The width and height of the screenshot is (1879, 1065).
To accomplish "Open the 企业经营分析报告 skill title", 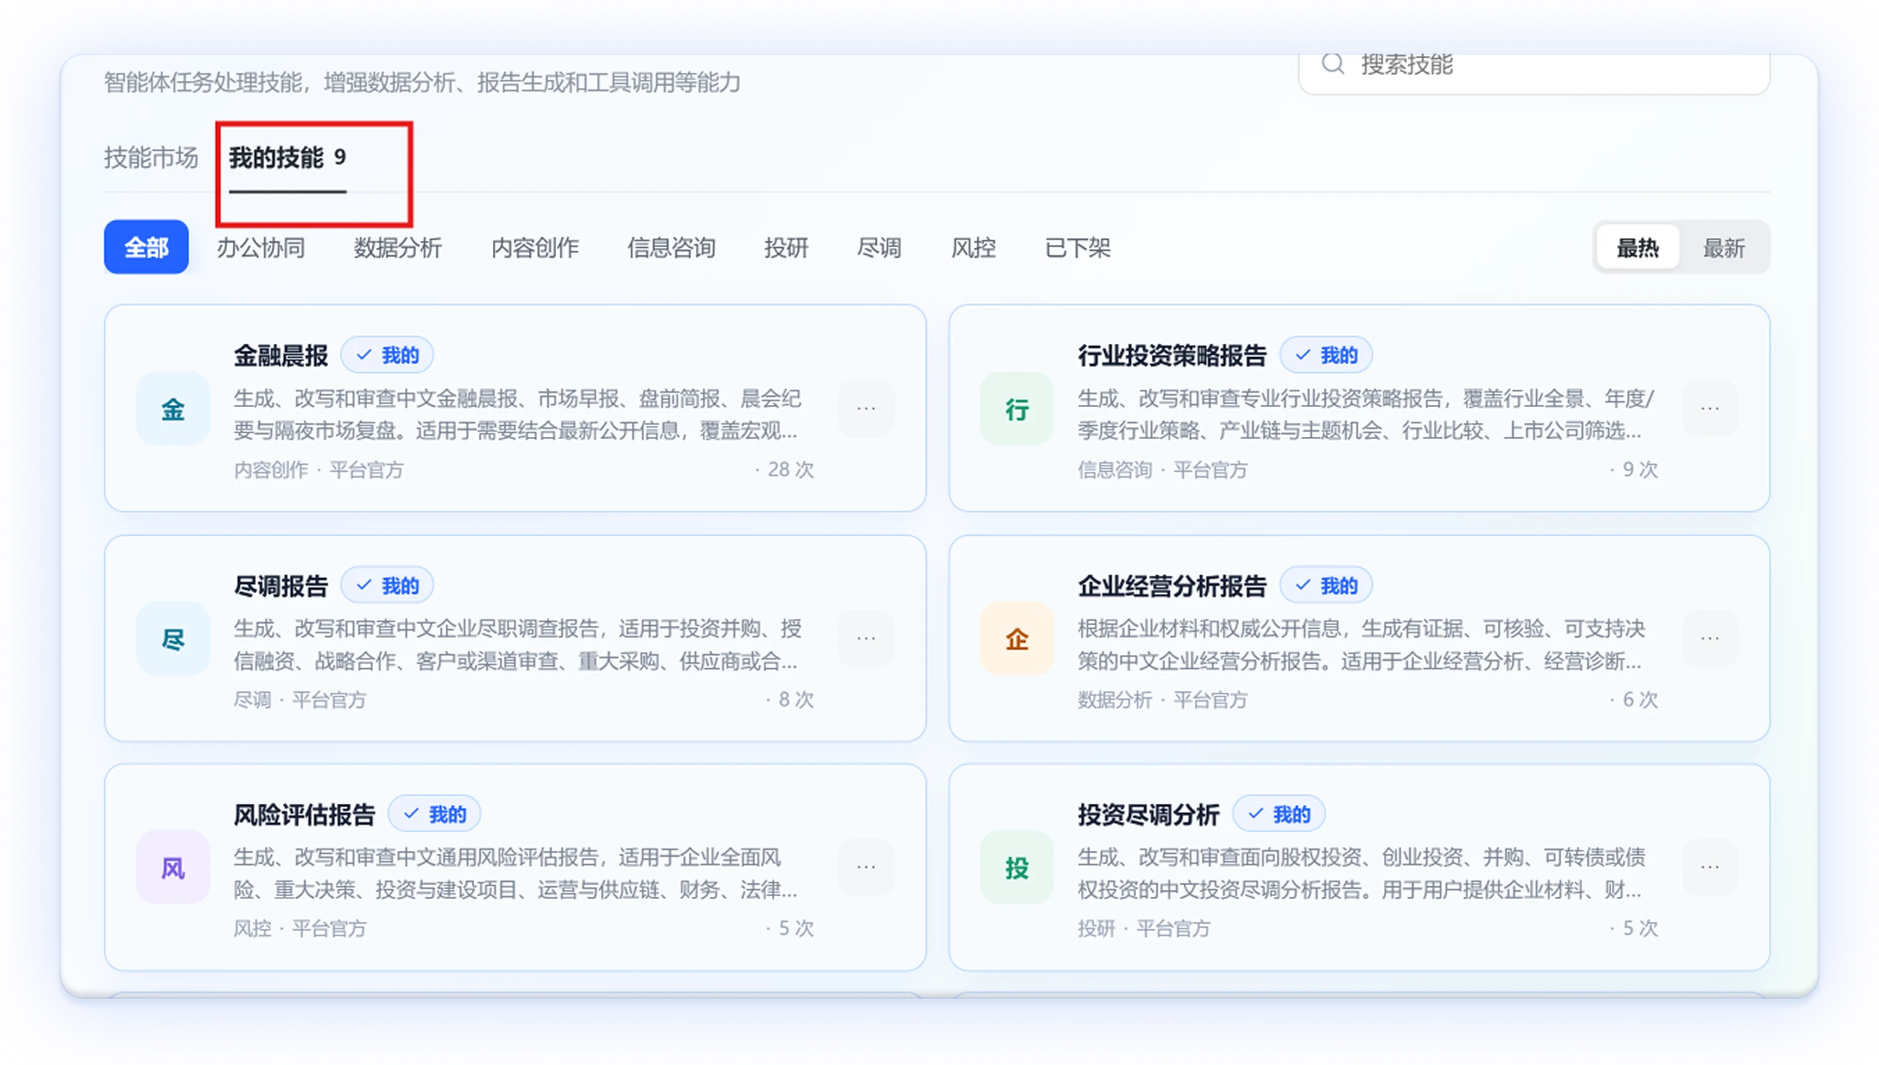I will (x=1172, y=586).
